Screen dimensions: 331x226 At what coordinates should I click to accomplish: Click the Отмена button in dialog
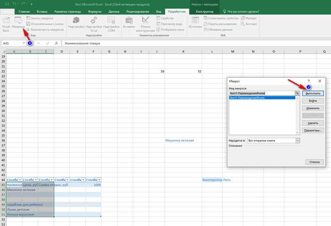click(x=314, y=162)
